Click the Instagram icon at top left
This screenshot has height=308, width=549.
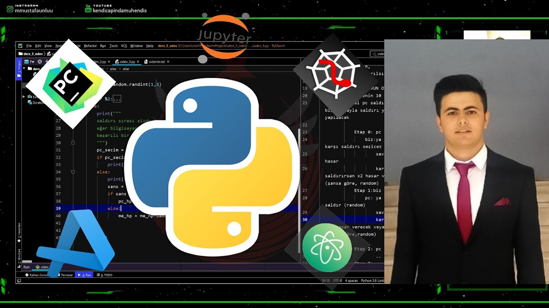coord(9,9)
